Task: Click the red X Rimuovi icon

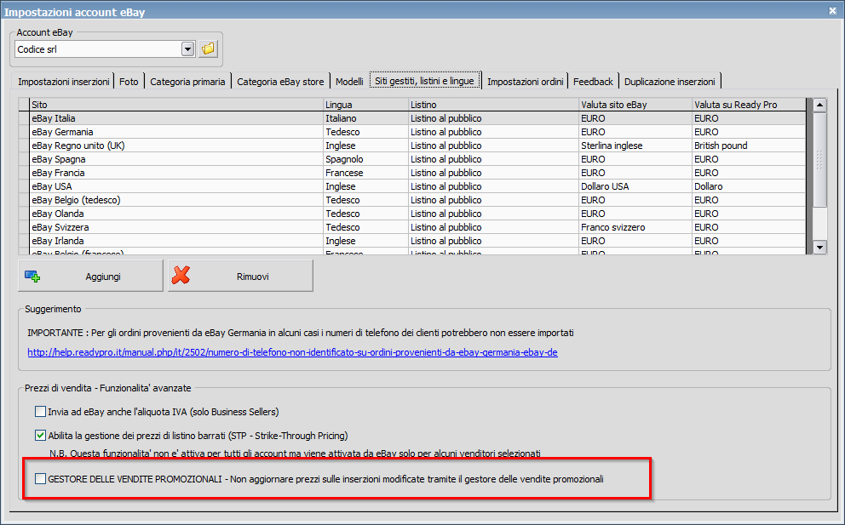Action: (x=181, y=275)
